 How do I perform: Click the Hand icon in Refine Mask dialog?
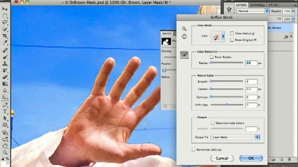coord(184,36)
